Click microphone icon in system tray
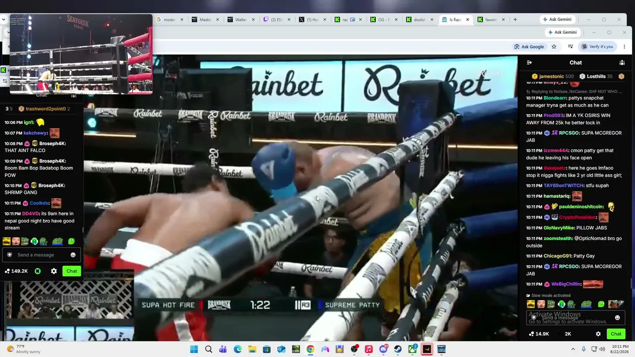 coord(584,349)
